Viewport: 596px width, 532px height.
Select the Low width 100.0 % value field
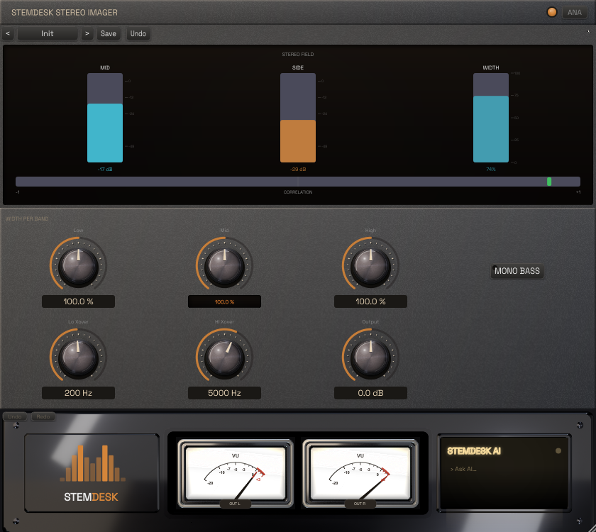click(78, 301)
